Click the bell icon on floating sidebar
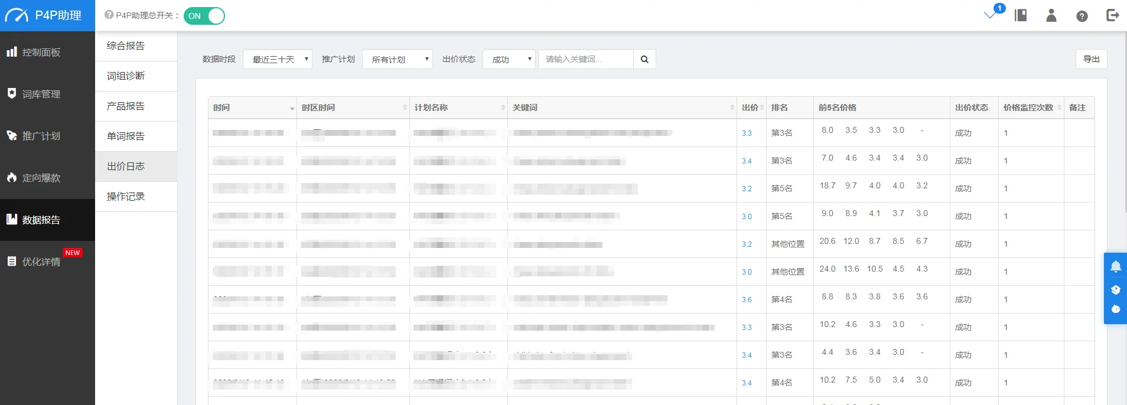 coord(1115,267)
